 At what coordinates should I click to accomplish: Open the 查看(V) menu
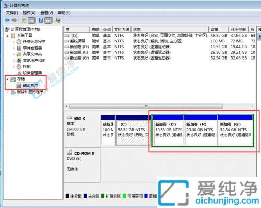[46, 13]
